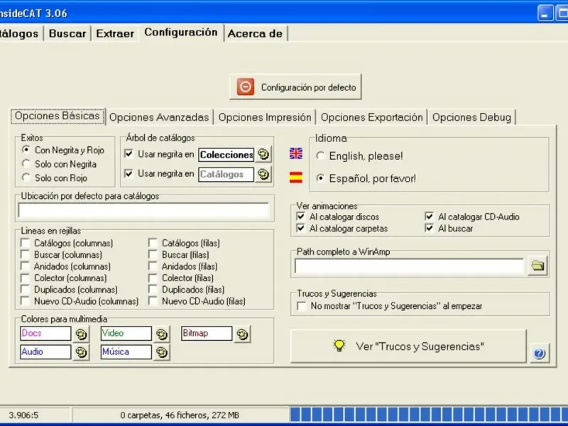
Task: Toggle Usar negrita en Colecciones checkbox
Action: tap(129, 154)
